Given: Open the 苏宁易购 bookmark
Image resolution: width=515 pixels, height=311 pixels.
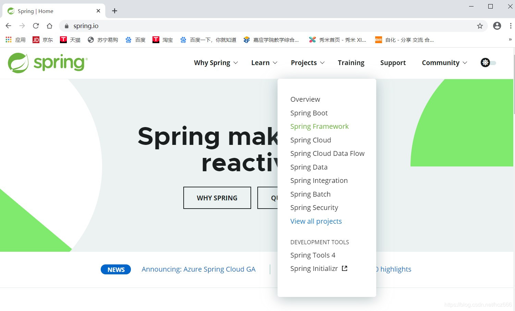Looking at the screenshot, I should 103,40.
